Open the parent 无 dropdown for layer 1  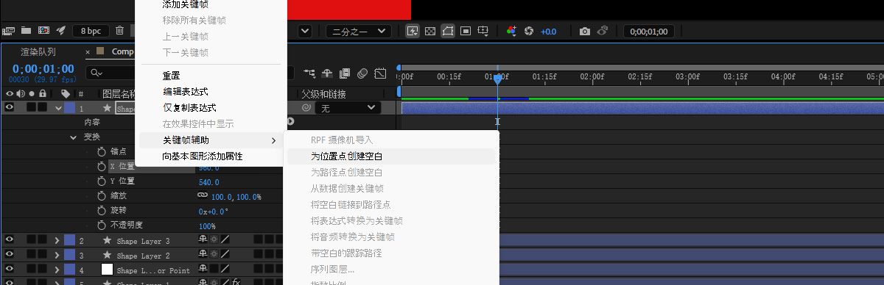pos(348,108)
